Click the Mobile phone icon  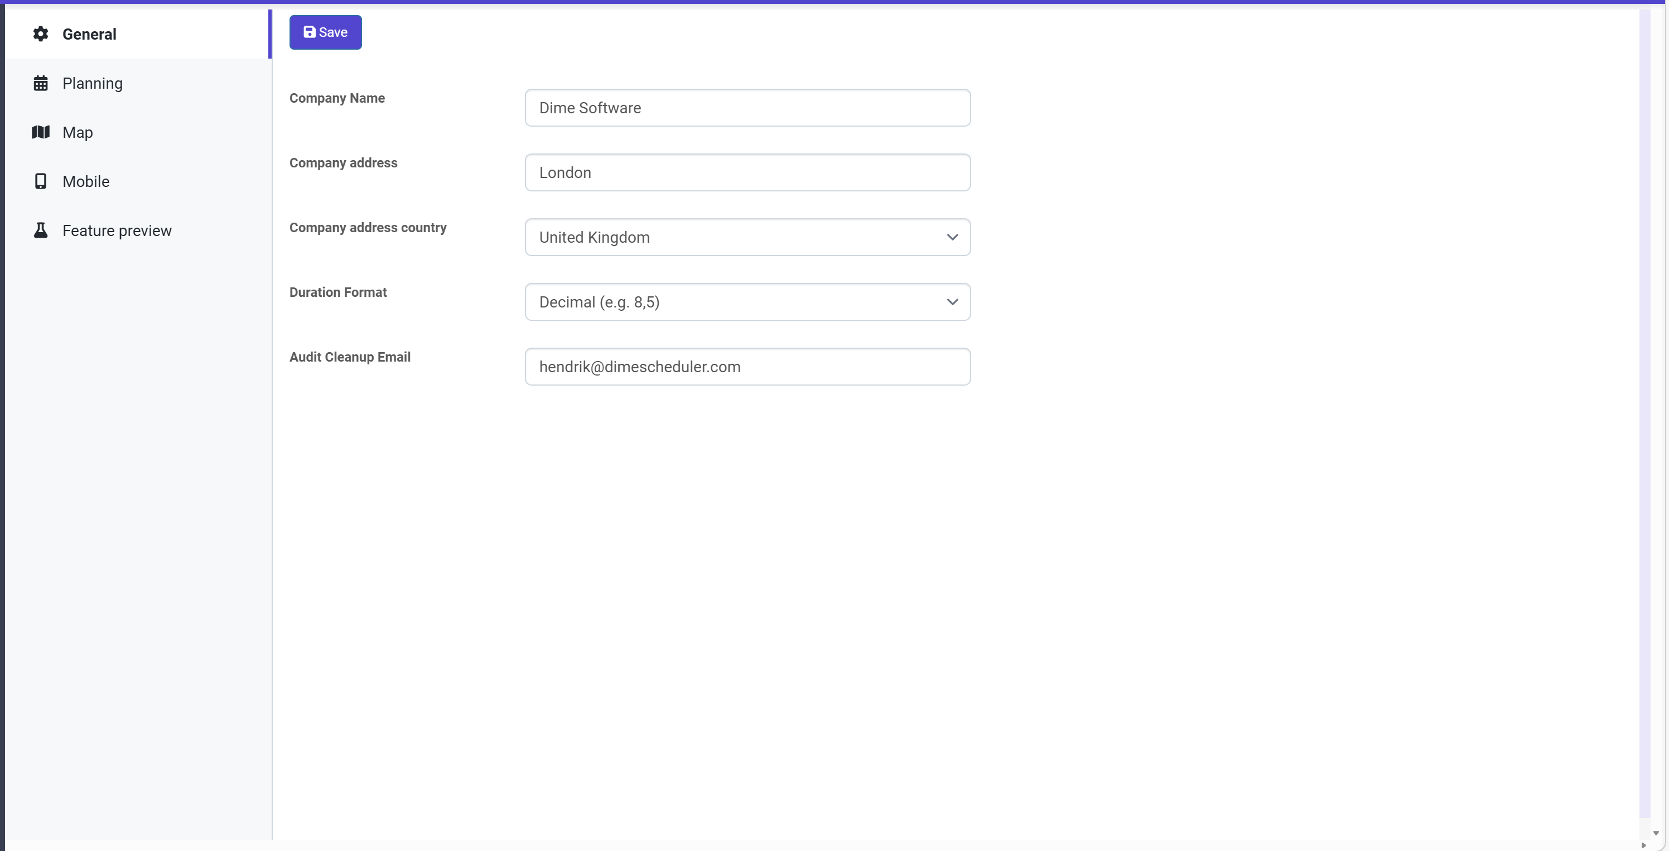(x=40, y=181)
